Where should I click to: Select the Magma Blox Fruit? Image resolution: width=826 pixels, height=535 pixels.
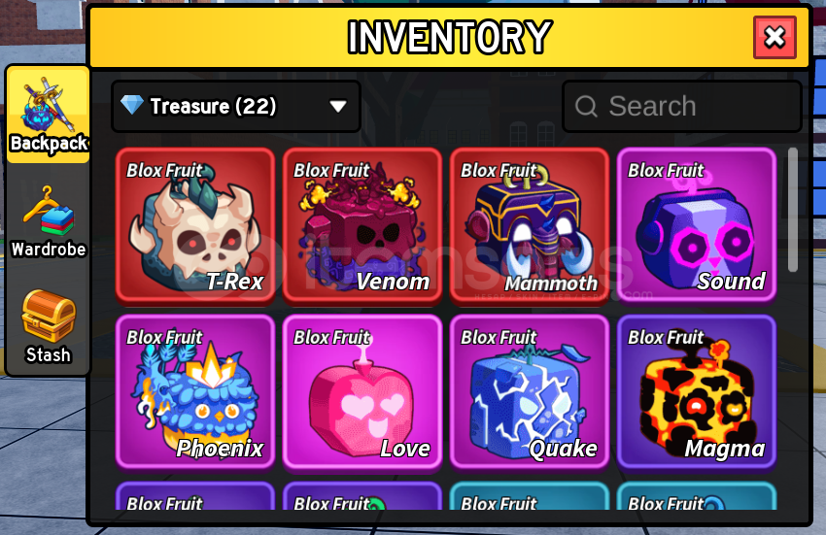(697, 392)
